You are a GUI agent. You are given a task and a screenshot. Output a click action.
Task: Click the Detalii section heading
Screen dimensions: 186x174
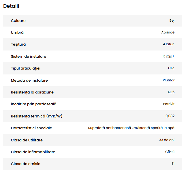point(11,6)
